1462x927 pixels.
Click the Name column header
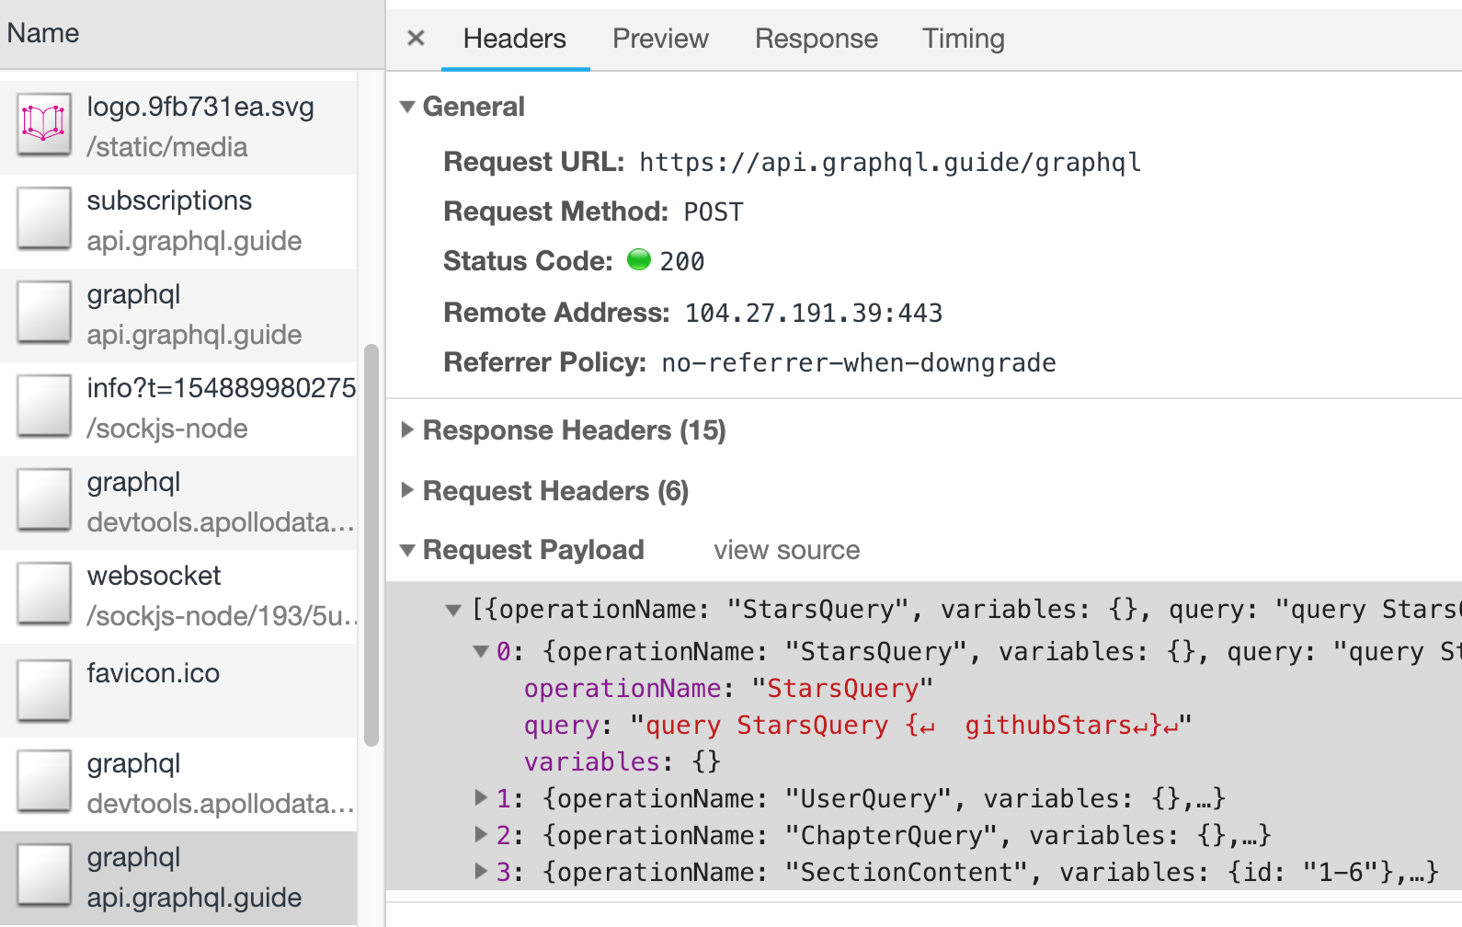[x=192, y=34]
